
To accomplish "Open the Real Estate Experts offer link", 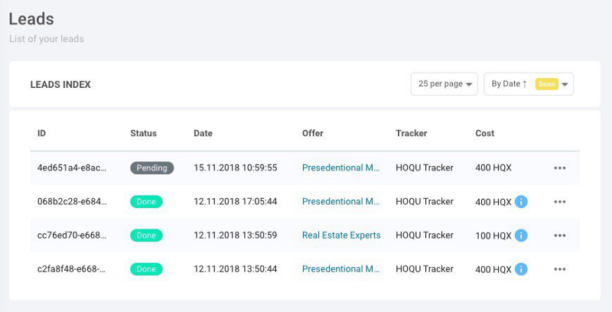I will (x=341, y=236).
